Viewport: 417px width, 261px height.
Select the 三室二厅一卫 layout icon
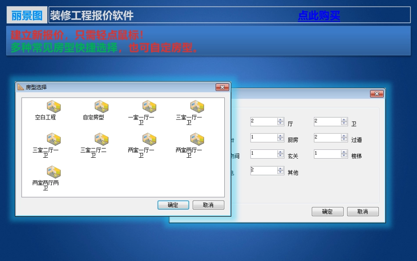pyautogui.click(x=54, y=139)
